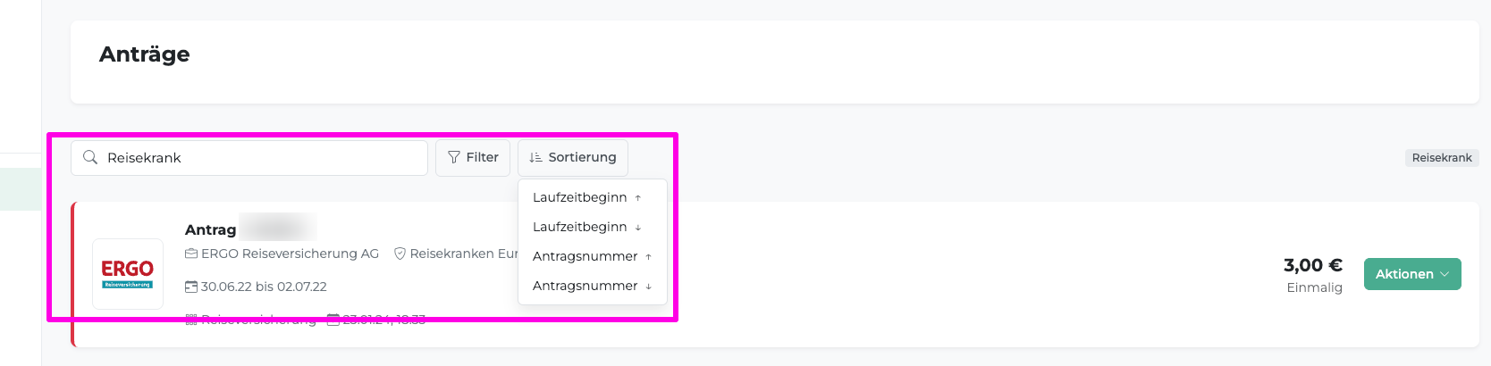Click the shield icon before Reisekranken

400,254
